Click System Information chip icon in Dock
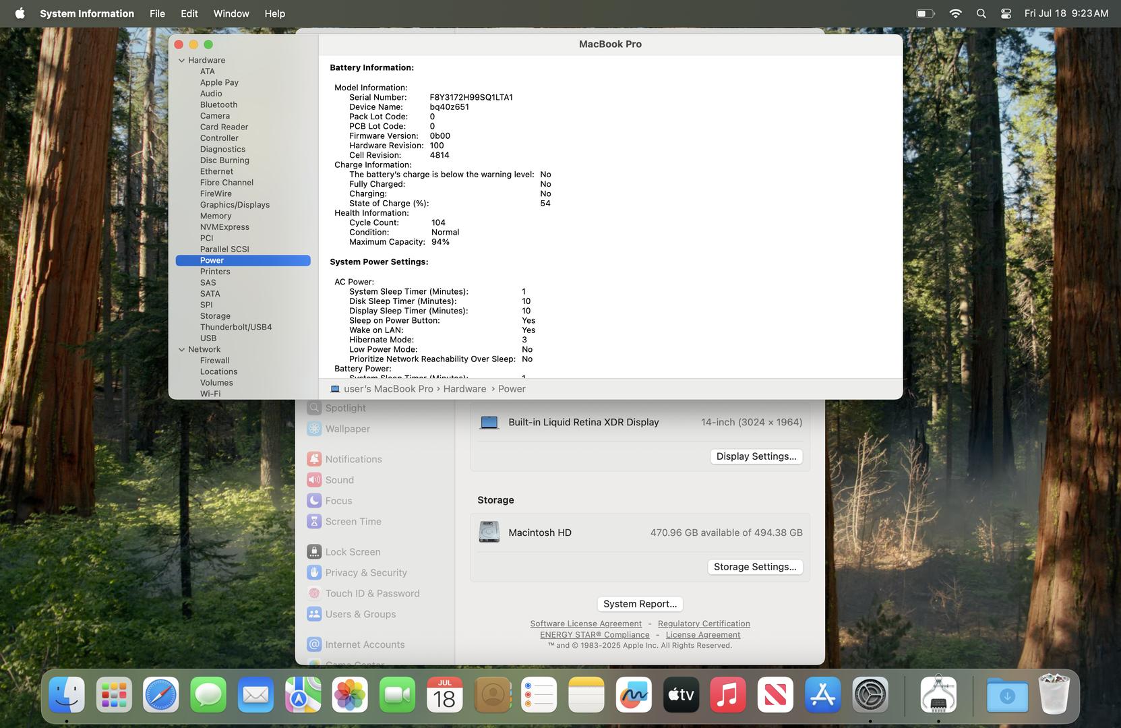Viewport: 1121px width, 728px height. pyautogui.click(x=939, y=695)
